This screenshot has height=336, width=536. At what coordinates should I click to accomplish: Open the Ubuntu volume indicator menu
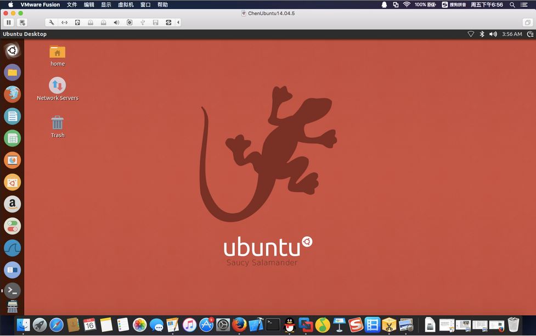click(x=493, y=34)
